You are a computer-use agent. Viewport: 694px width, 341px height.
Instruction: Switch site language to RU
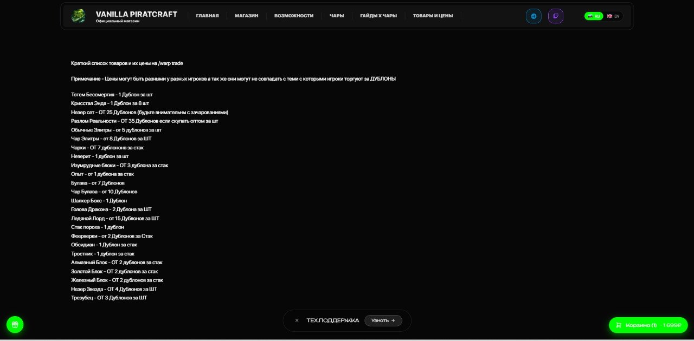(x=594, y=16)
